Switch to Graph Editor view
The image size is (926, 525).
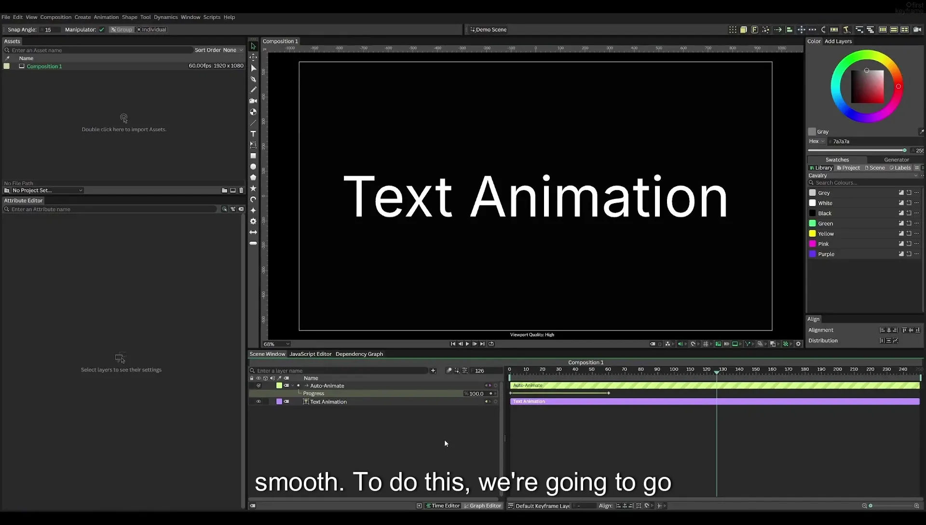482,506
